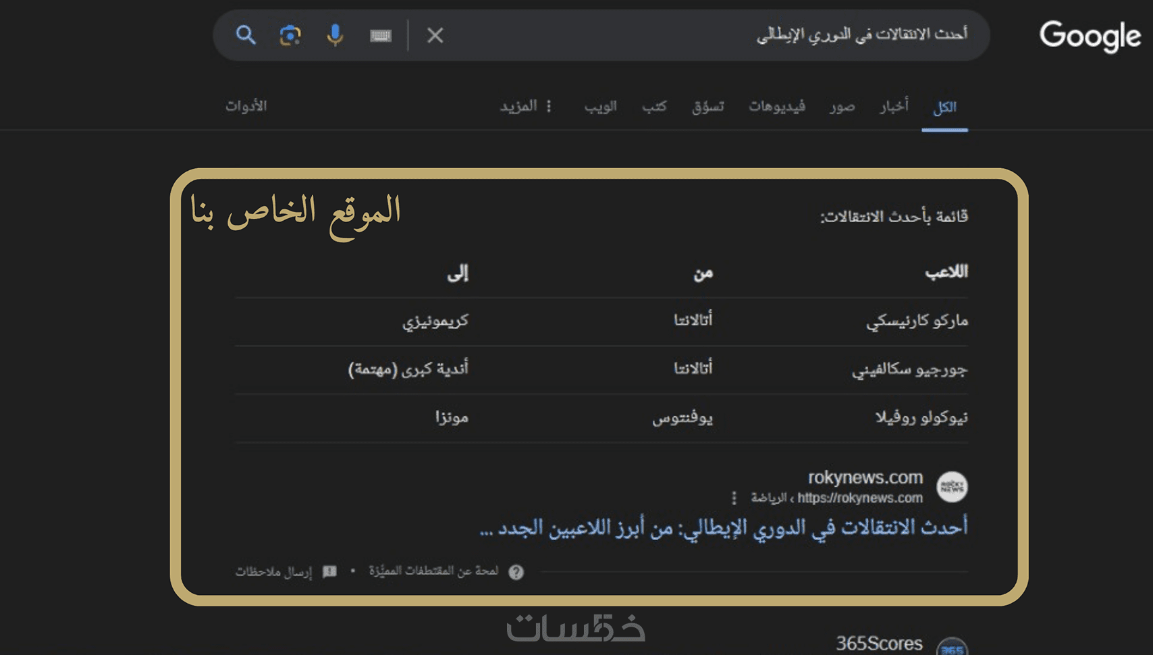Click إرسال ملاحظات (Send feedback)
The width and height of the screenshot is (1153, 655).
coord(273,572)
